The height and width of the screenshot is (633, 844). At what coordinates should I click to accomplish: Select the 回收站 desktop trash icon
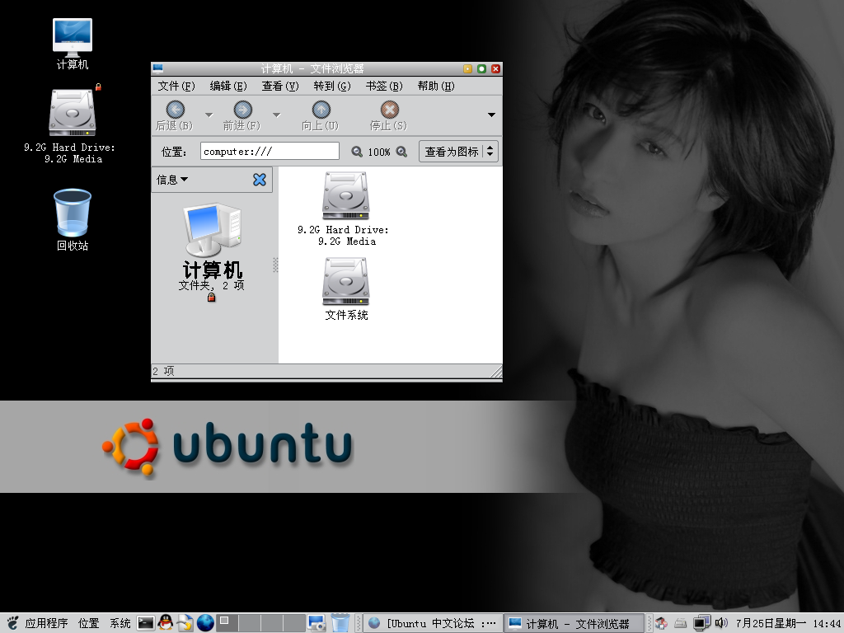click(73, 213)
